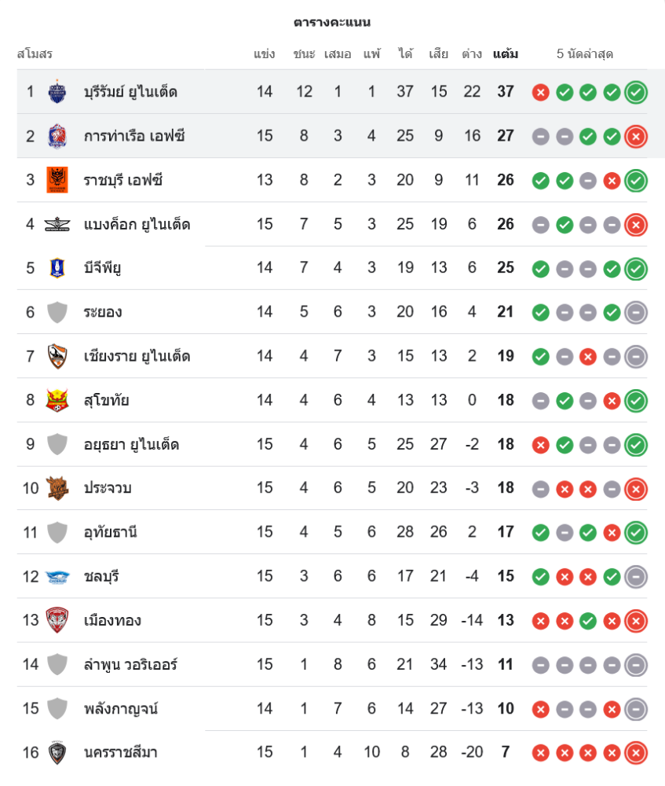Click Rayong's latest match draw indicator

point(636,313)
